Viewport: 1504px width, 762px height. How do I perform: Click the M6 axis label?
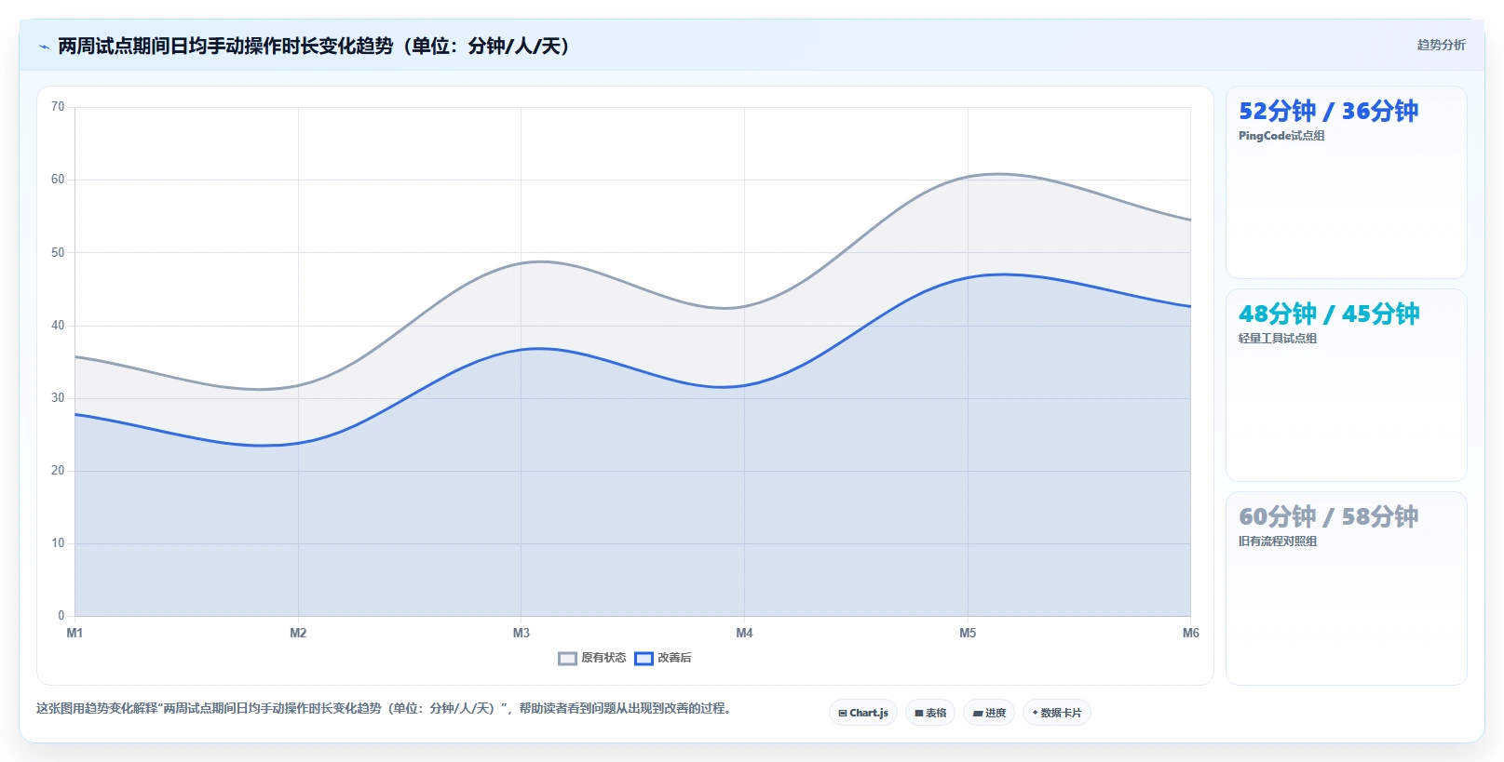tap(1190, 633)
